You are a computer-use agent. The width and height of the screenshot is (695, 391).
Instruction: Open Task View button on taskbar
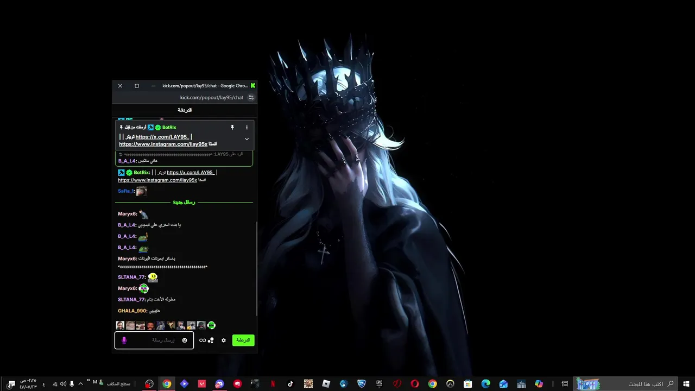pos(565,384)
